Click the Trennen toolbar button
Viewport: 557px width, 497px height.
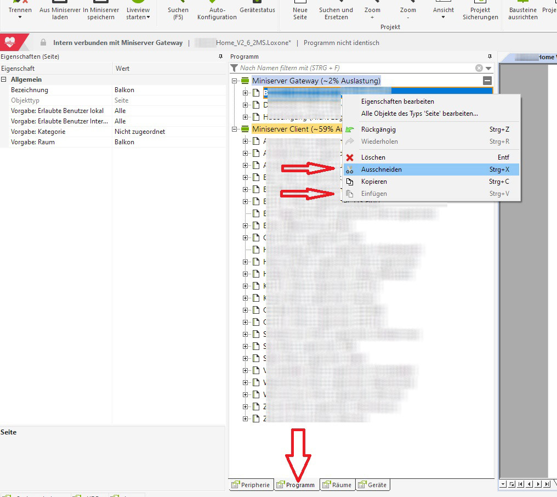[x=20, y=10]
